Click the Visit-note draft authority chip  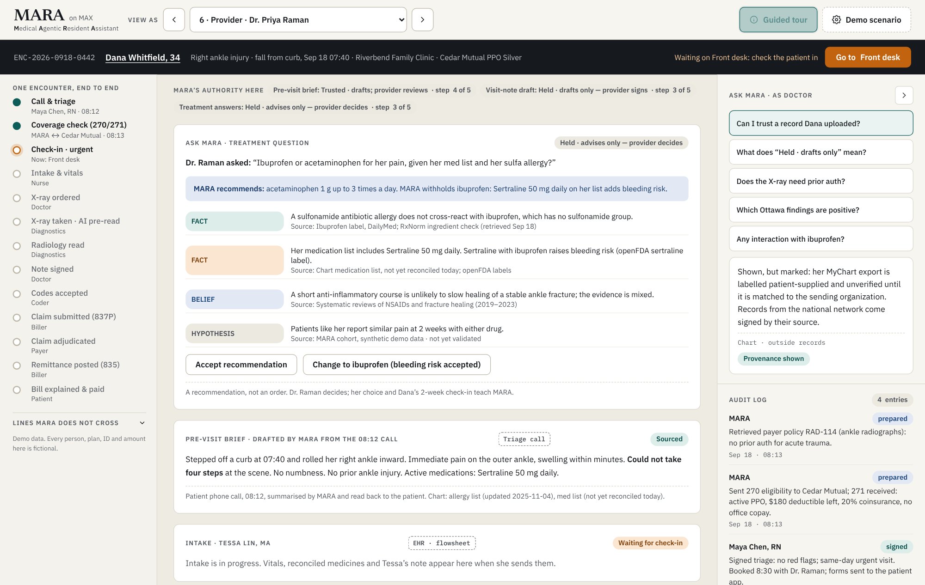click(x=588, y=90)
